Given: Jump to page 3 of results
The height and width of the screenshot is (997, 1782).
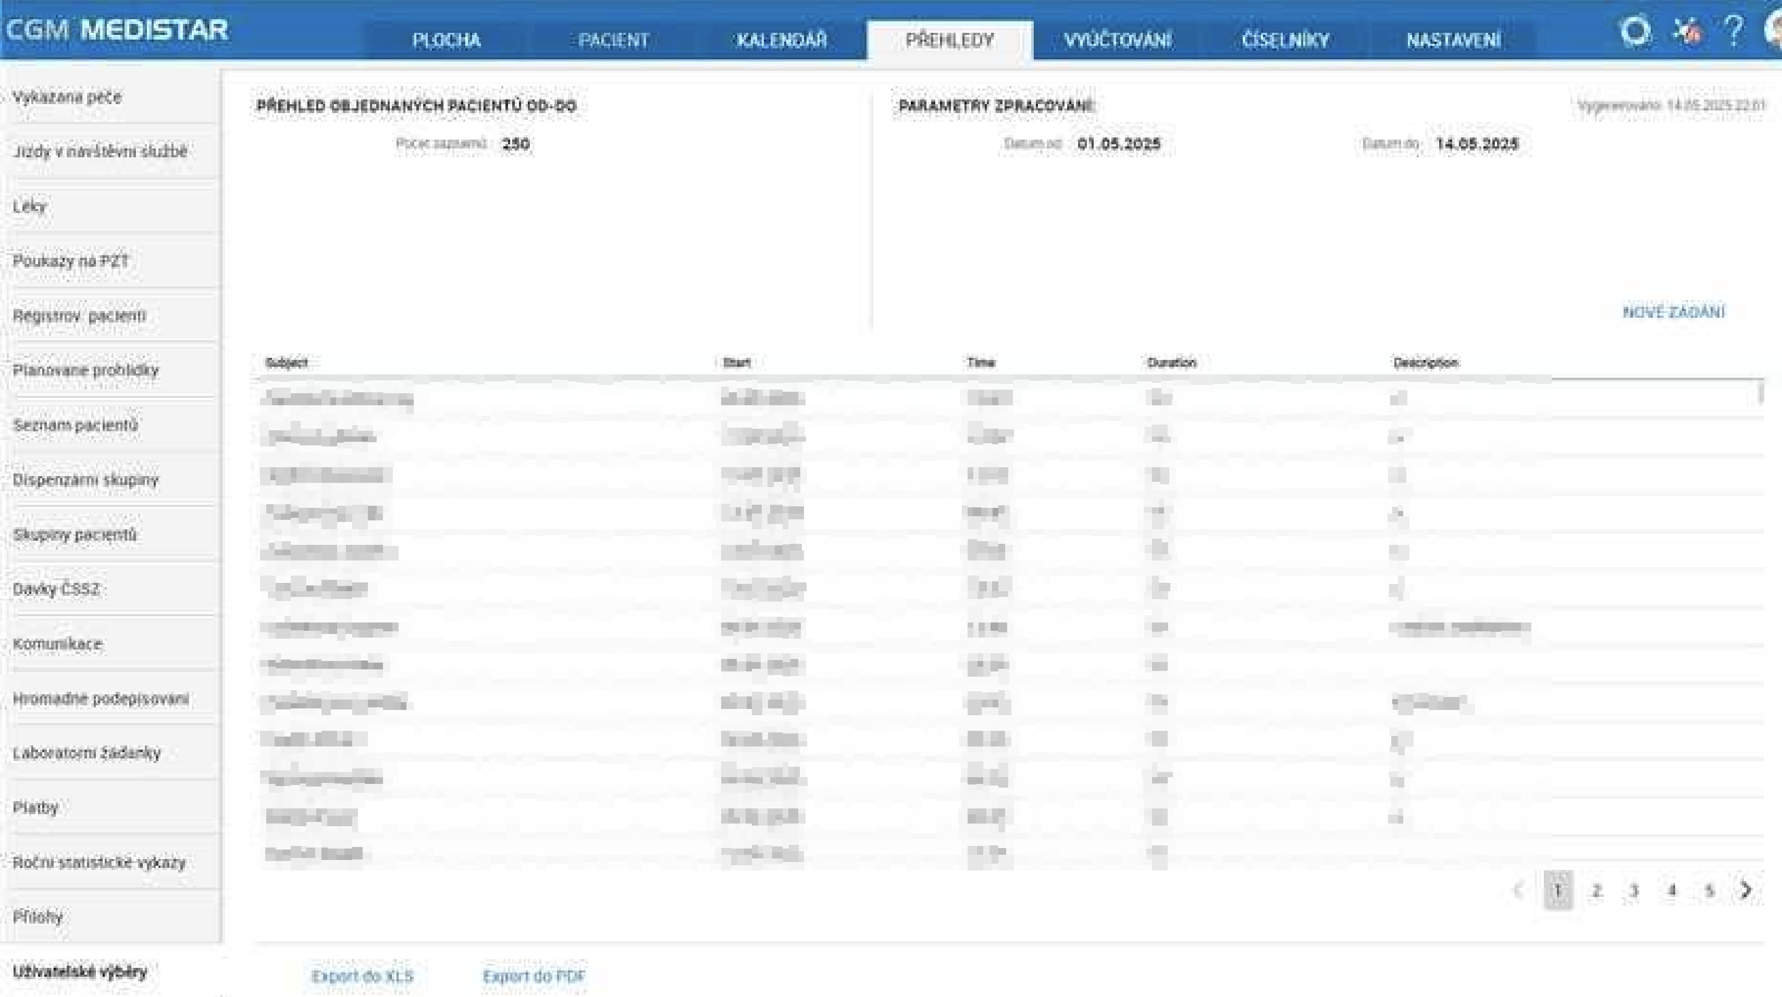Looking at the screenshot, I should click(1634, 891).
